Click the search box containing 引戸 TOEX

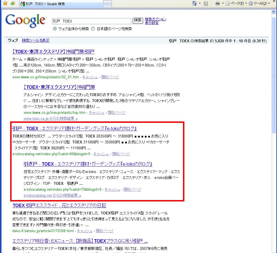(x=91, y=21)
